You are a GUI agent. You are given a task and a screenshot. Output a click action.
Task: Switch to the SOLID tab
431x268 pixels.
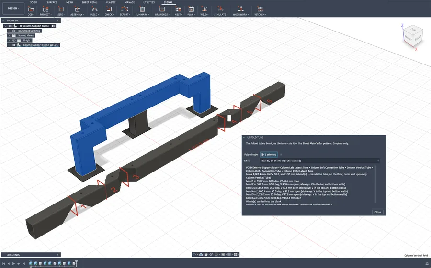(34, 2)
